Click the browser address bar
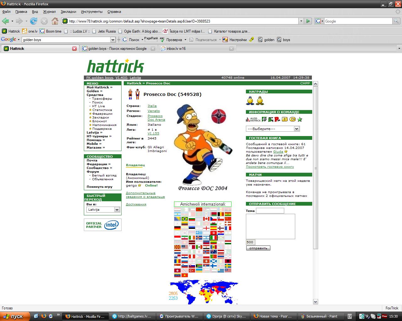402x321 pixels. 183,21
